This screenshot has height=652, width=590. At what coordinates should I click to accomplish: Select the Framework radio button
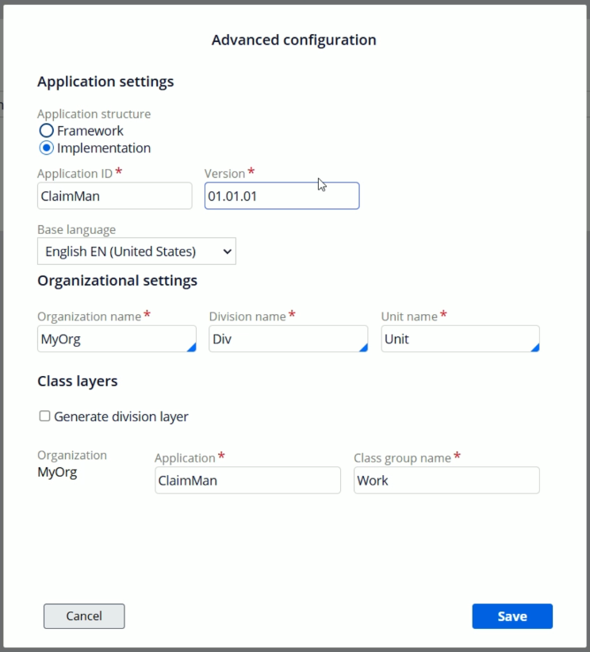[x=46, y=131]
